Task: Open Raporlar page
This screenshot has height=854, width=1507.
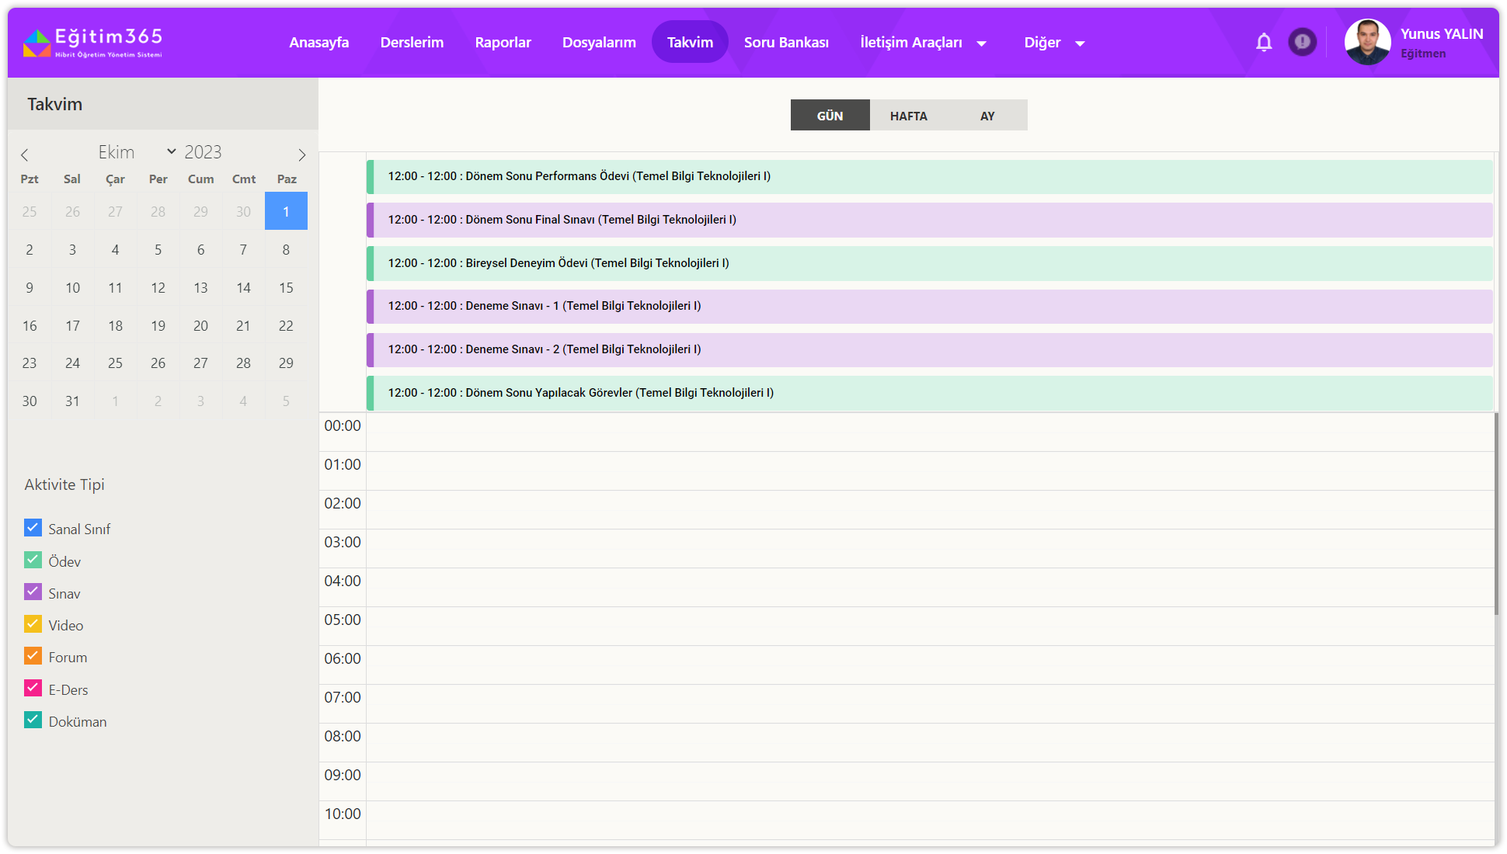Action: (x=503, y=42)
